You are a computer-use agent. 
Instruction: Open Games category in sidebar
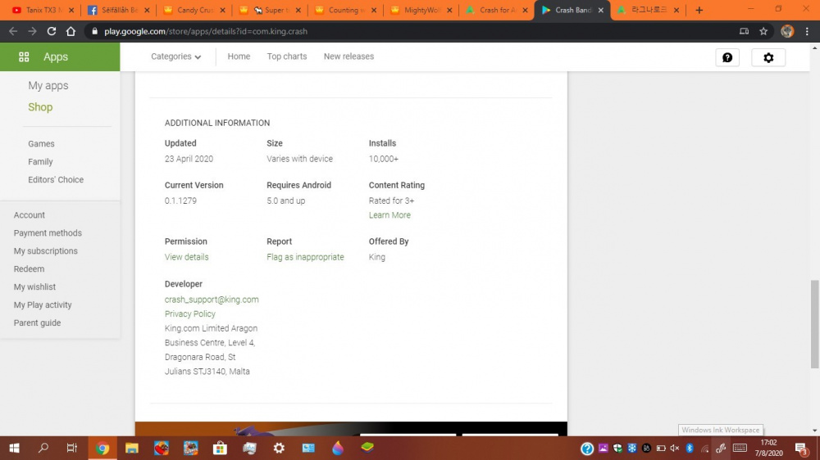[x=41, y=143]
